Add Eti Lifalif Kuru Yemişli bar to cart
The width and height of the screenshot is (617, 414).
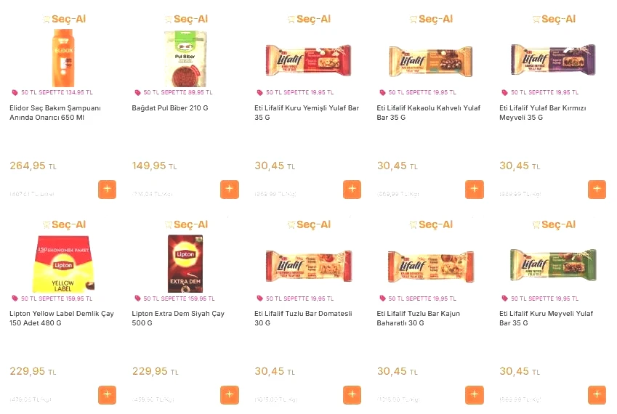tap(352, 190)
